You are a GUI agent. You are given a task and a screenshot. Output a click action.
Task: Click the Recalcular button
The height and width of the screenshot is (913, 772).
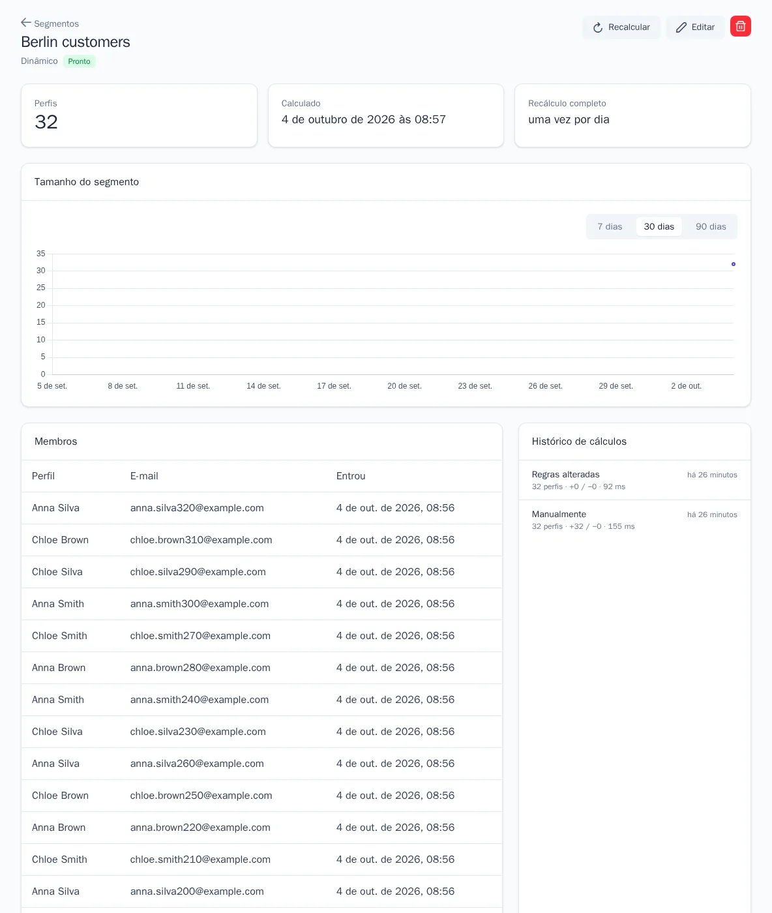pos(621,27)
